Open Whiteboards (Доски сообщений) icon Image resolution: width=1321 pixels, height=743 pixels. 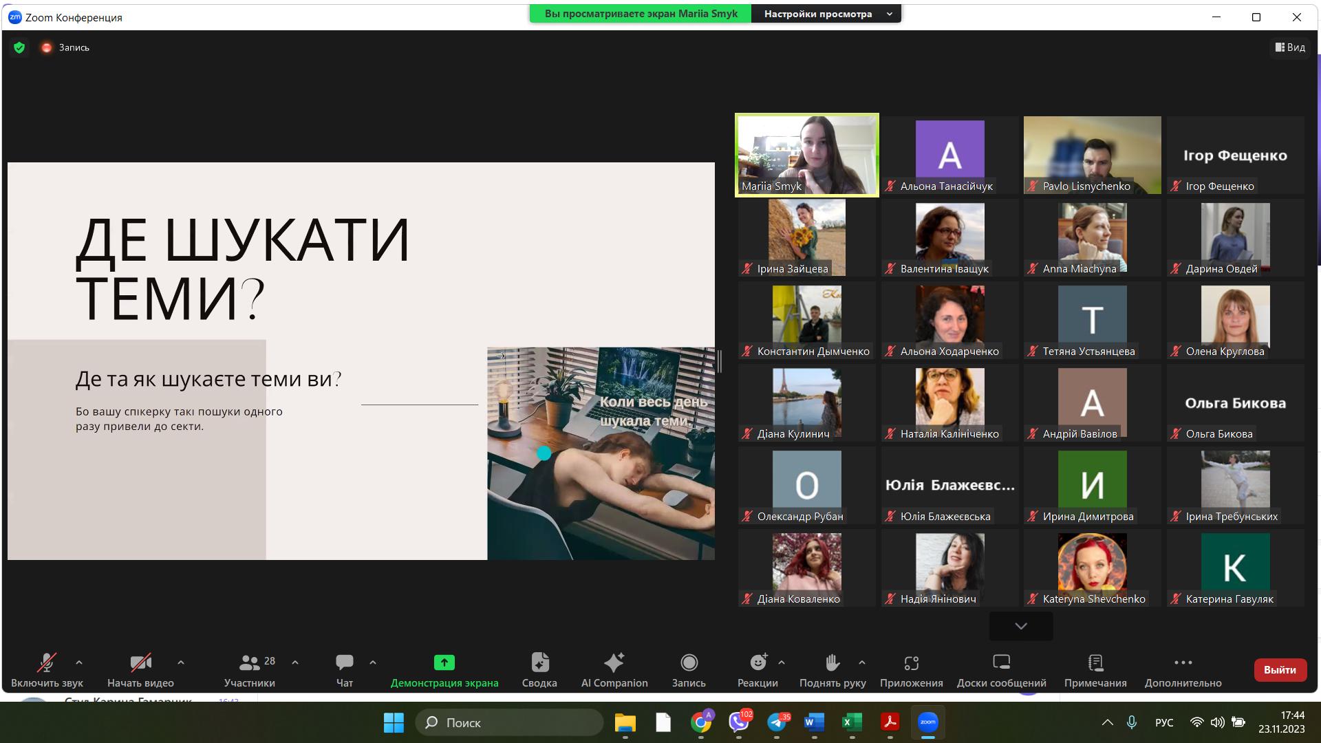click(1001, 663)
